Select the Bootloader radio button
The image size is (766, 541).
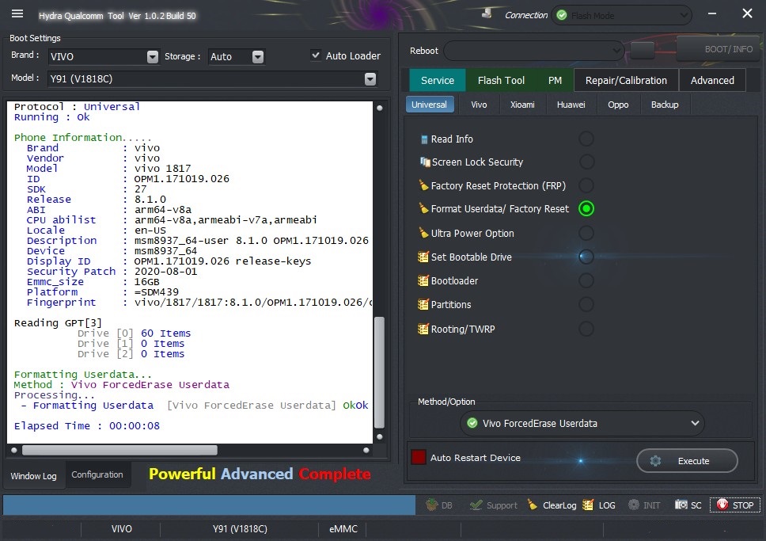pyautogui.click(x=586, y=280)
